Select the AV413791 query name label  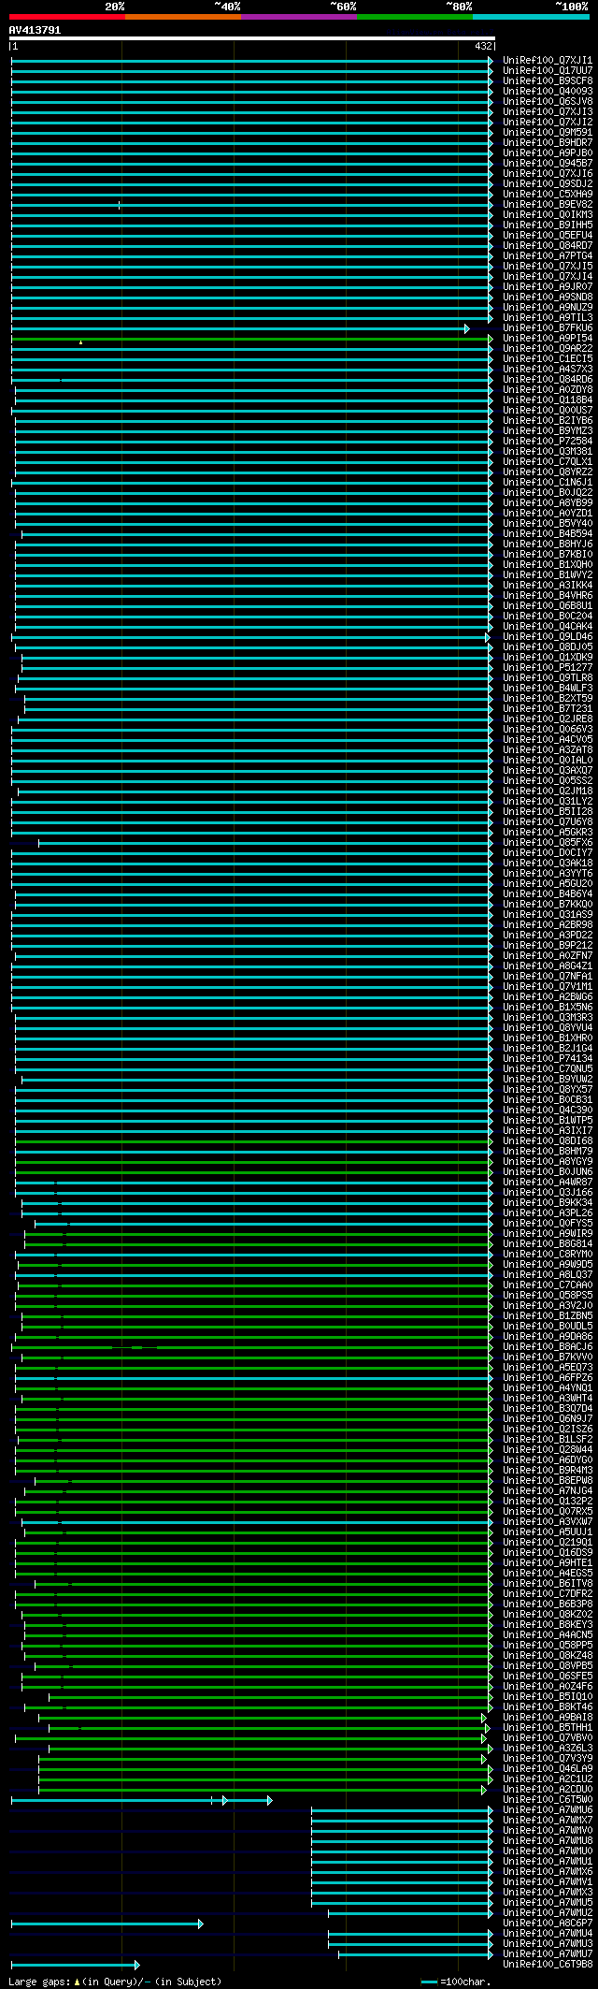(36, 30)
